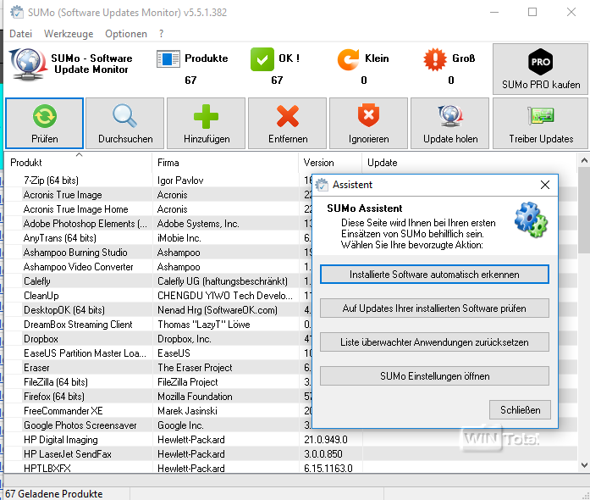Click the Durchsuchen magnifier icon
This screenshot has height=500, width=590.
click(x=125, y=116)
